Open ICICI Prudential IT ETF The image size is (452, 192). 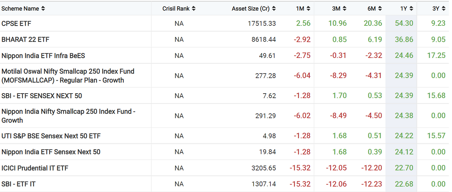coord(35,168)
